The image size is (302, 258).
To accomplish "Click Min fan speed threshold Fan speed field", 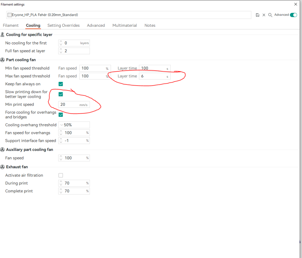I will pyautogui.click(x=95, y=68).
